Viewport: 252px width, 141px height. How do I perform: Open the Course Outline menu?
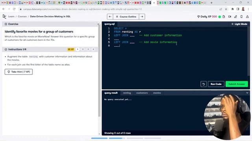point(126,16)
